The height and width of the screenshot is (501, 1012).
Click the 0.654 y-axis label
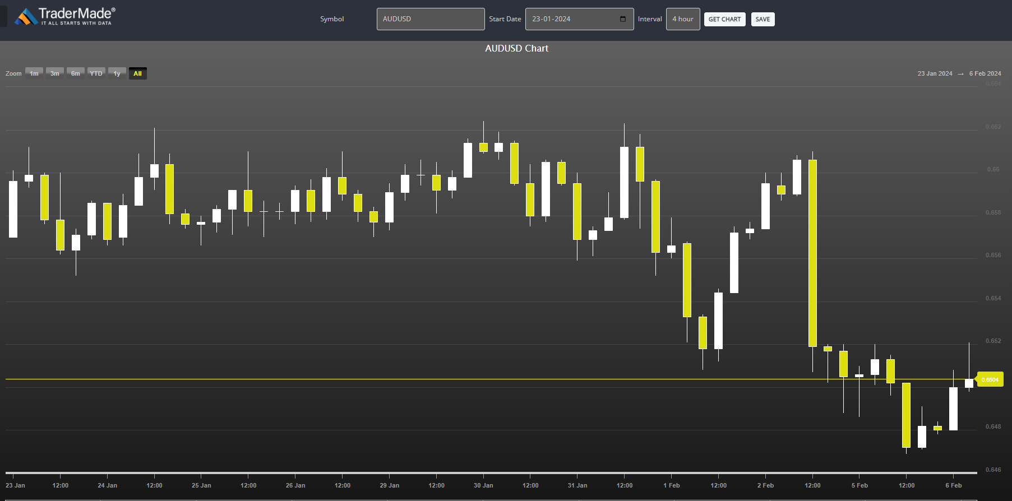point(993,298)
